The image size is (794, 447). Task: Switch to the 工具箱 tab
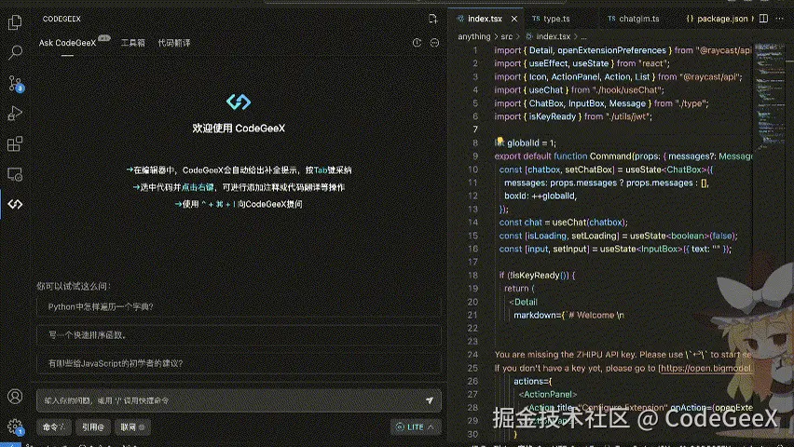132,43
